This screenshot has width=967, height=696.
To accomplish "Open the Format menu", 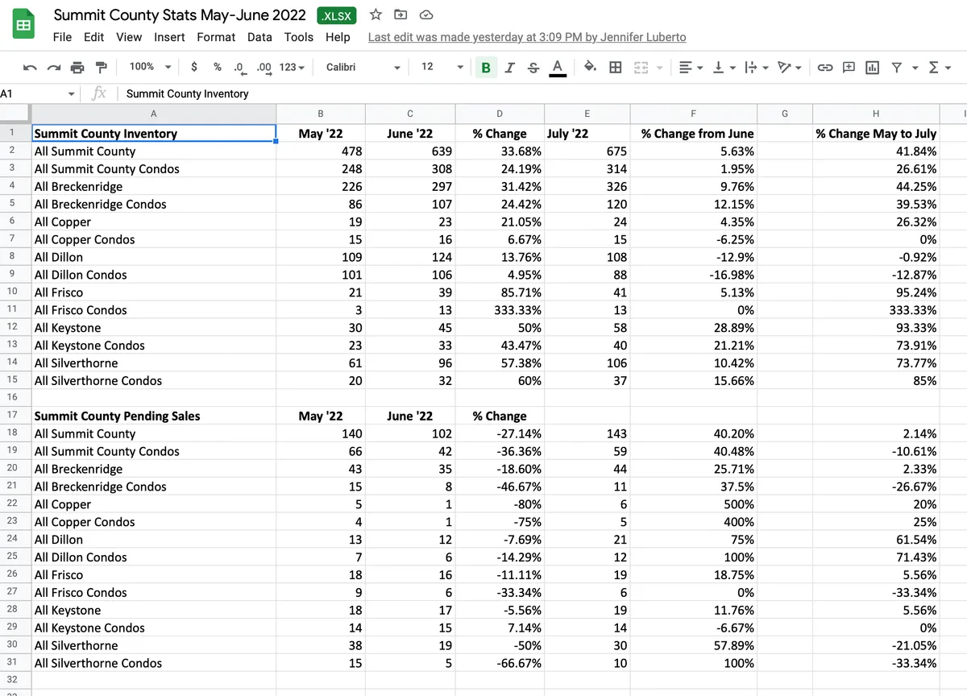I will [216, 37].
